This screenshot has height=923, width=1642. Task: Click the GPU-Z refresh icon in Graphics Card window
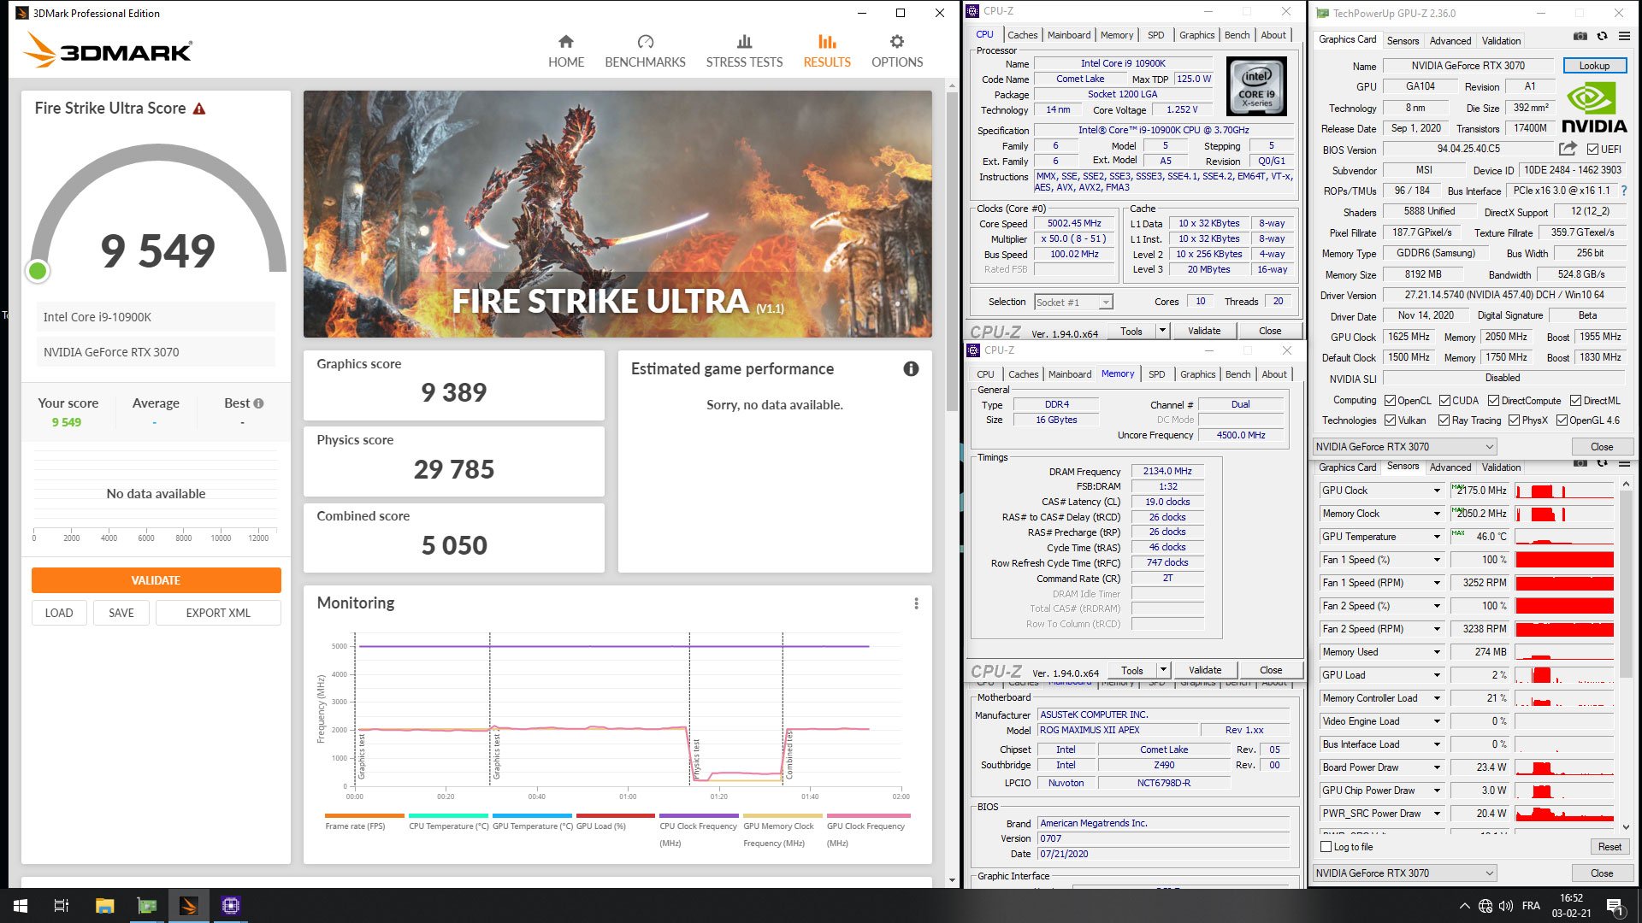[x=1602, y=37]
